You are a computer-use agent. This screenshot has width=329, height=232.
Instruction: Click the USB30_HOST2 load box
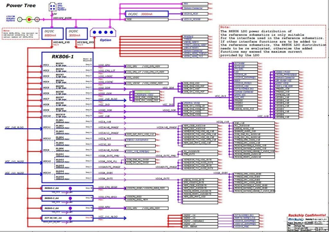195,42
